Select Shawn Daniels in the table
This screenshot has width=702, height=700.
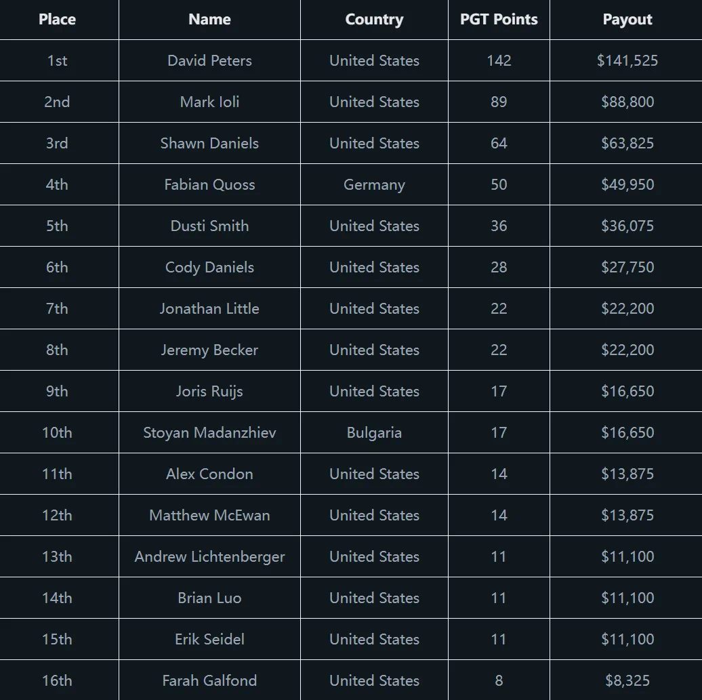coord(209,143)
